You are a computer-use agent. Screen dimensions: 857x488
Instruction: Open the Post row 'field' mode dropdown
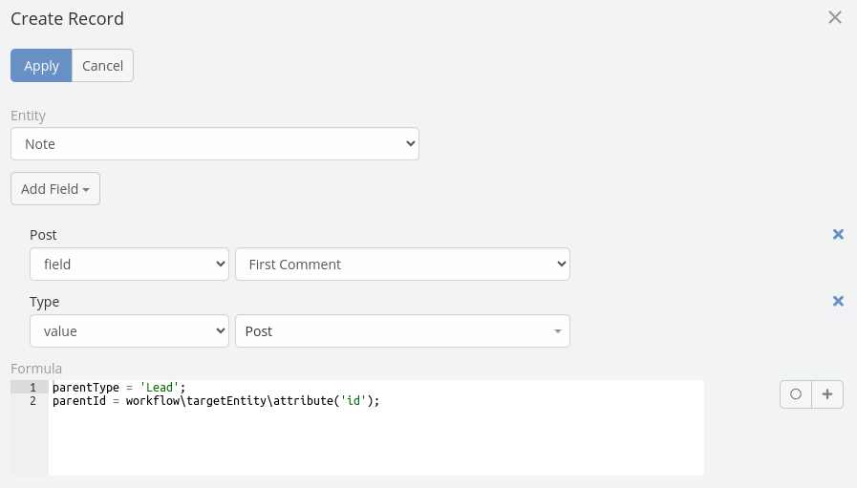coord(129,265)
